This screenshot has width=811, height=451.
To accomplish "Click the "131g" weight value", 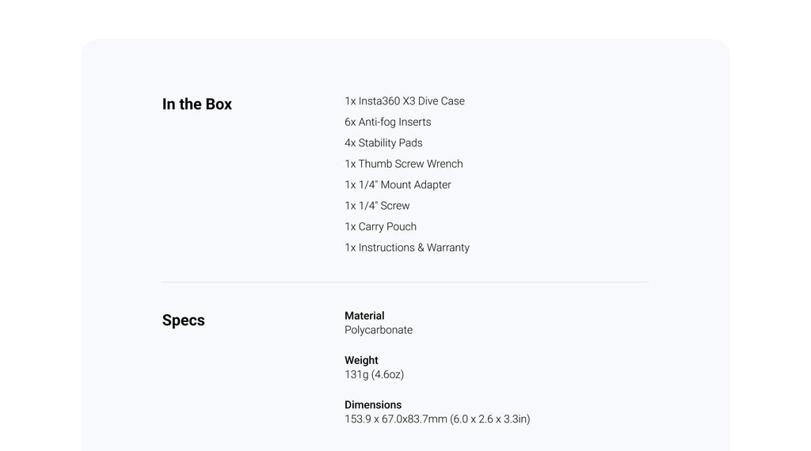I will [x=356, y=374].
